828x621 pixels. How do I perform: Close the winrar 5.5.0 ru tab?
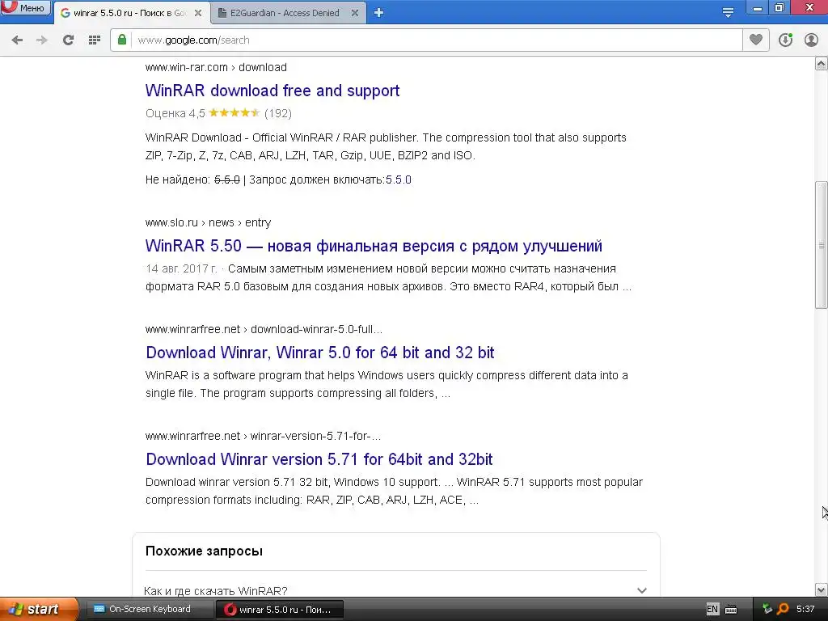pyautogui.click(x=198, y=13)
